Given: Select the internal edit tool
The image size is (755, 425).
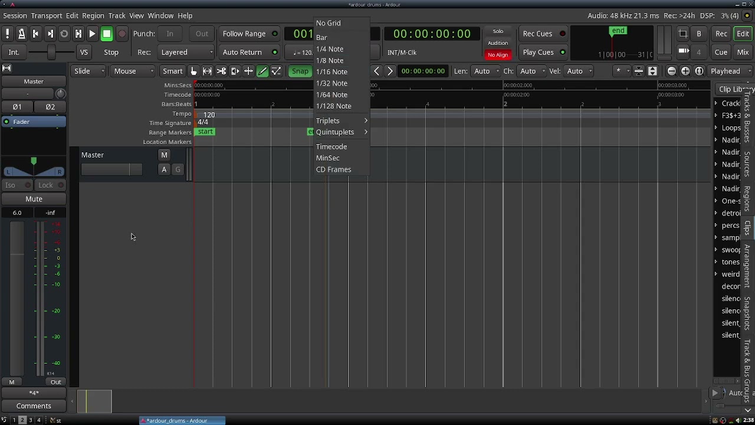Looking at the screenshot, I should coord(276,71).
